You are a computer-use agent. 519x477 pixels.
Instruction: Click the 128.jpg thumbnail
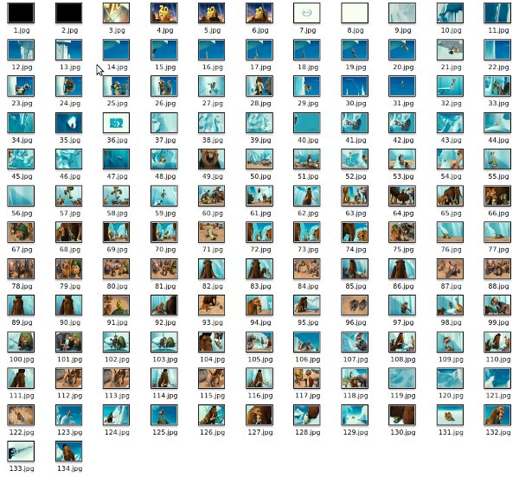307,415
